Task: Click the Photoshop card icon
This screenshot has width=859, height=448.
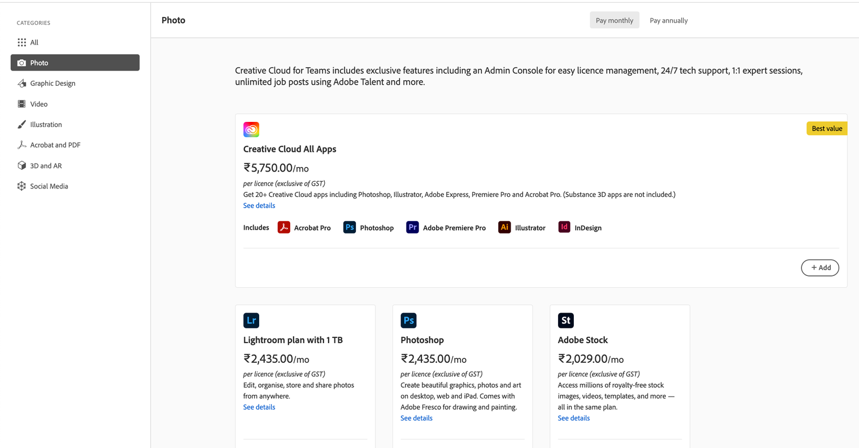Action: [408, 320]
